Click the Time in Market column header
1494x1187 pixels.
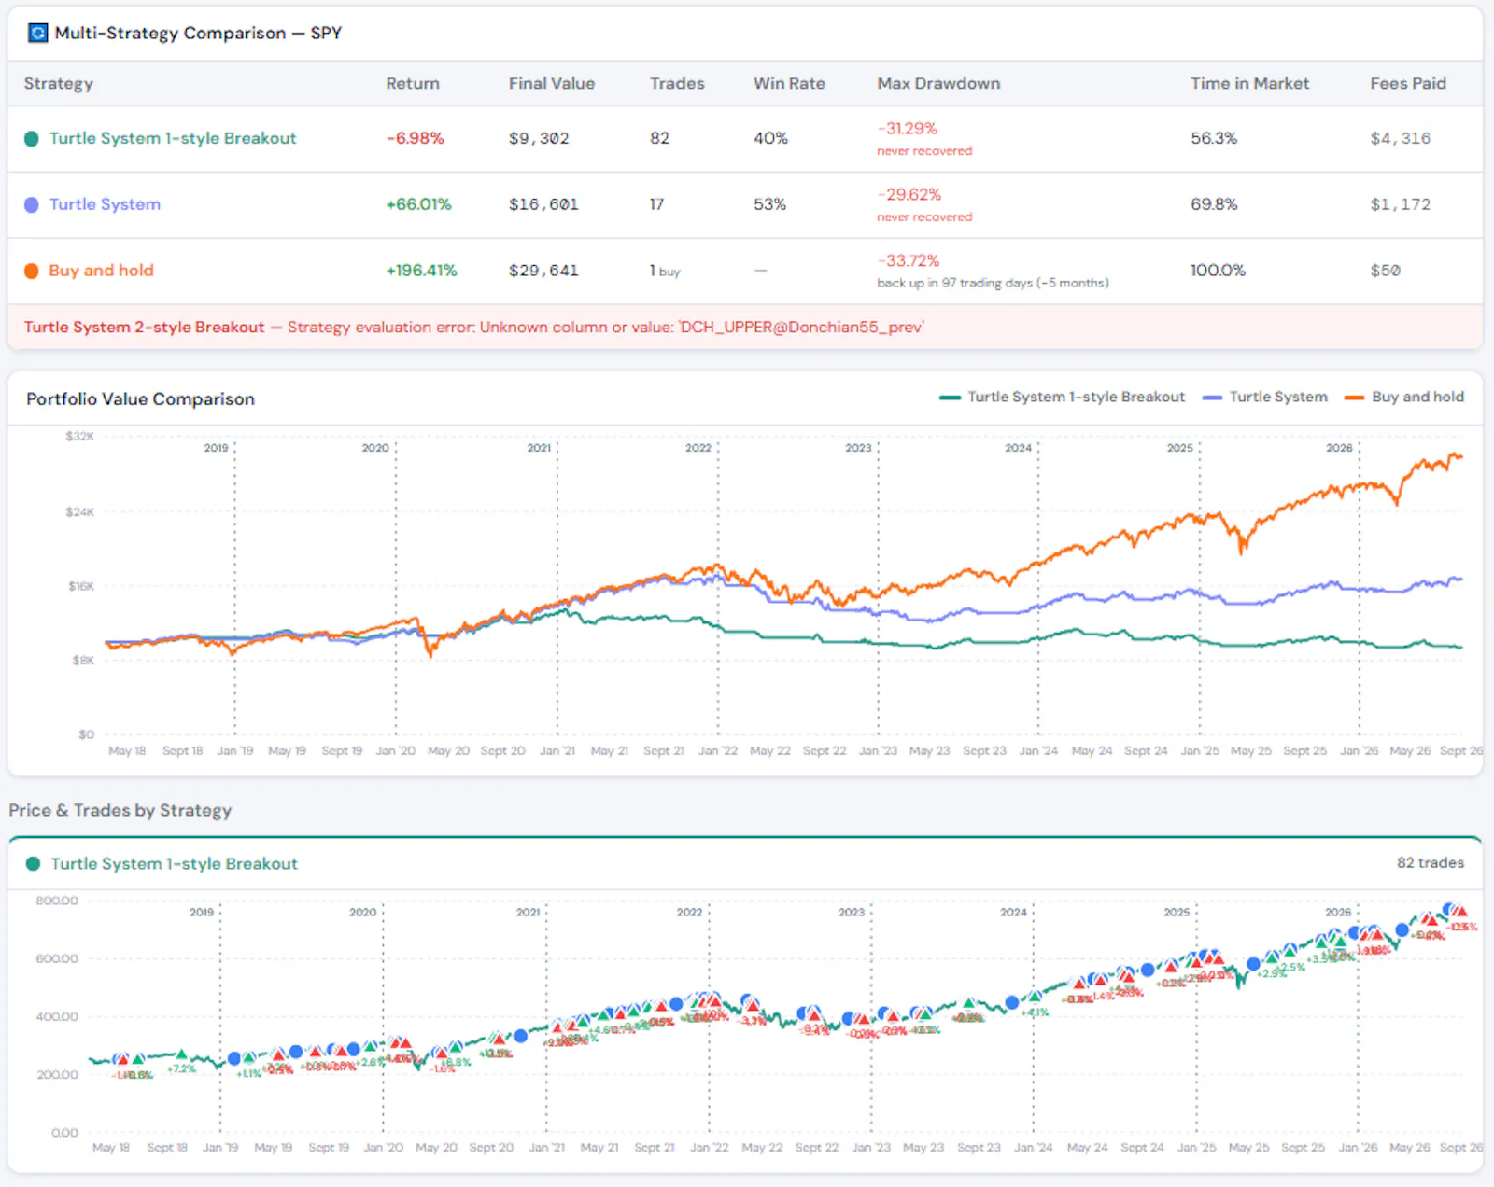pos(1249,84)
